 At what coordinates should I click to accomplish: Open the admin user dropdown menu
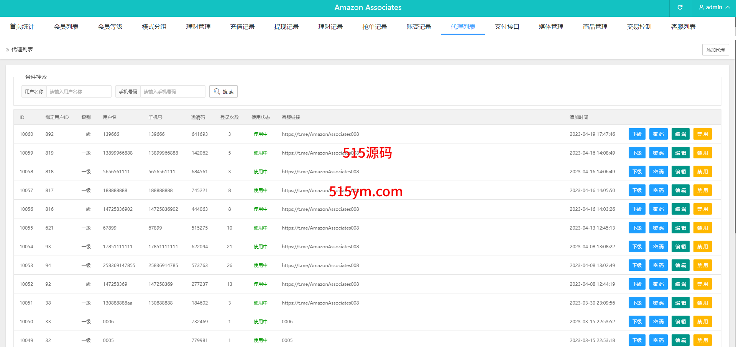(714, 7)
